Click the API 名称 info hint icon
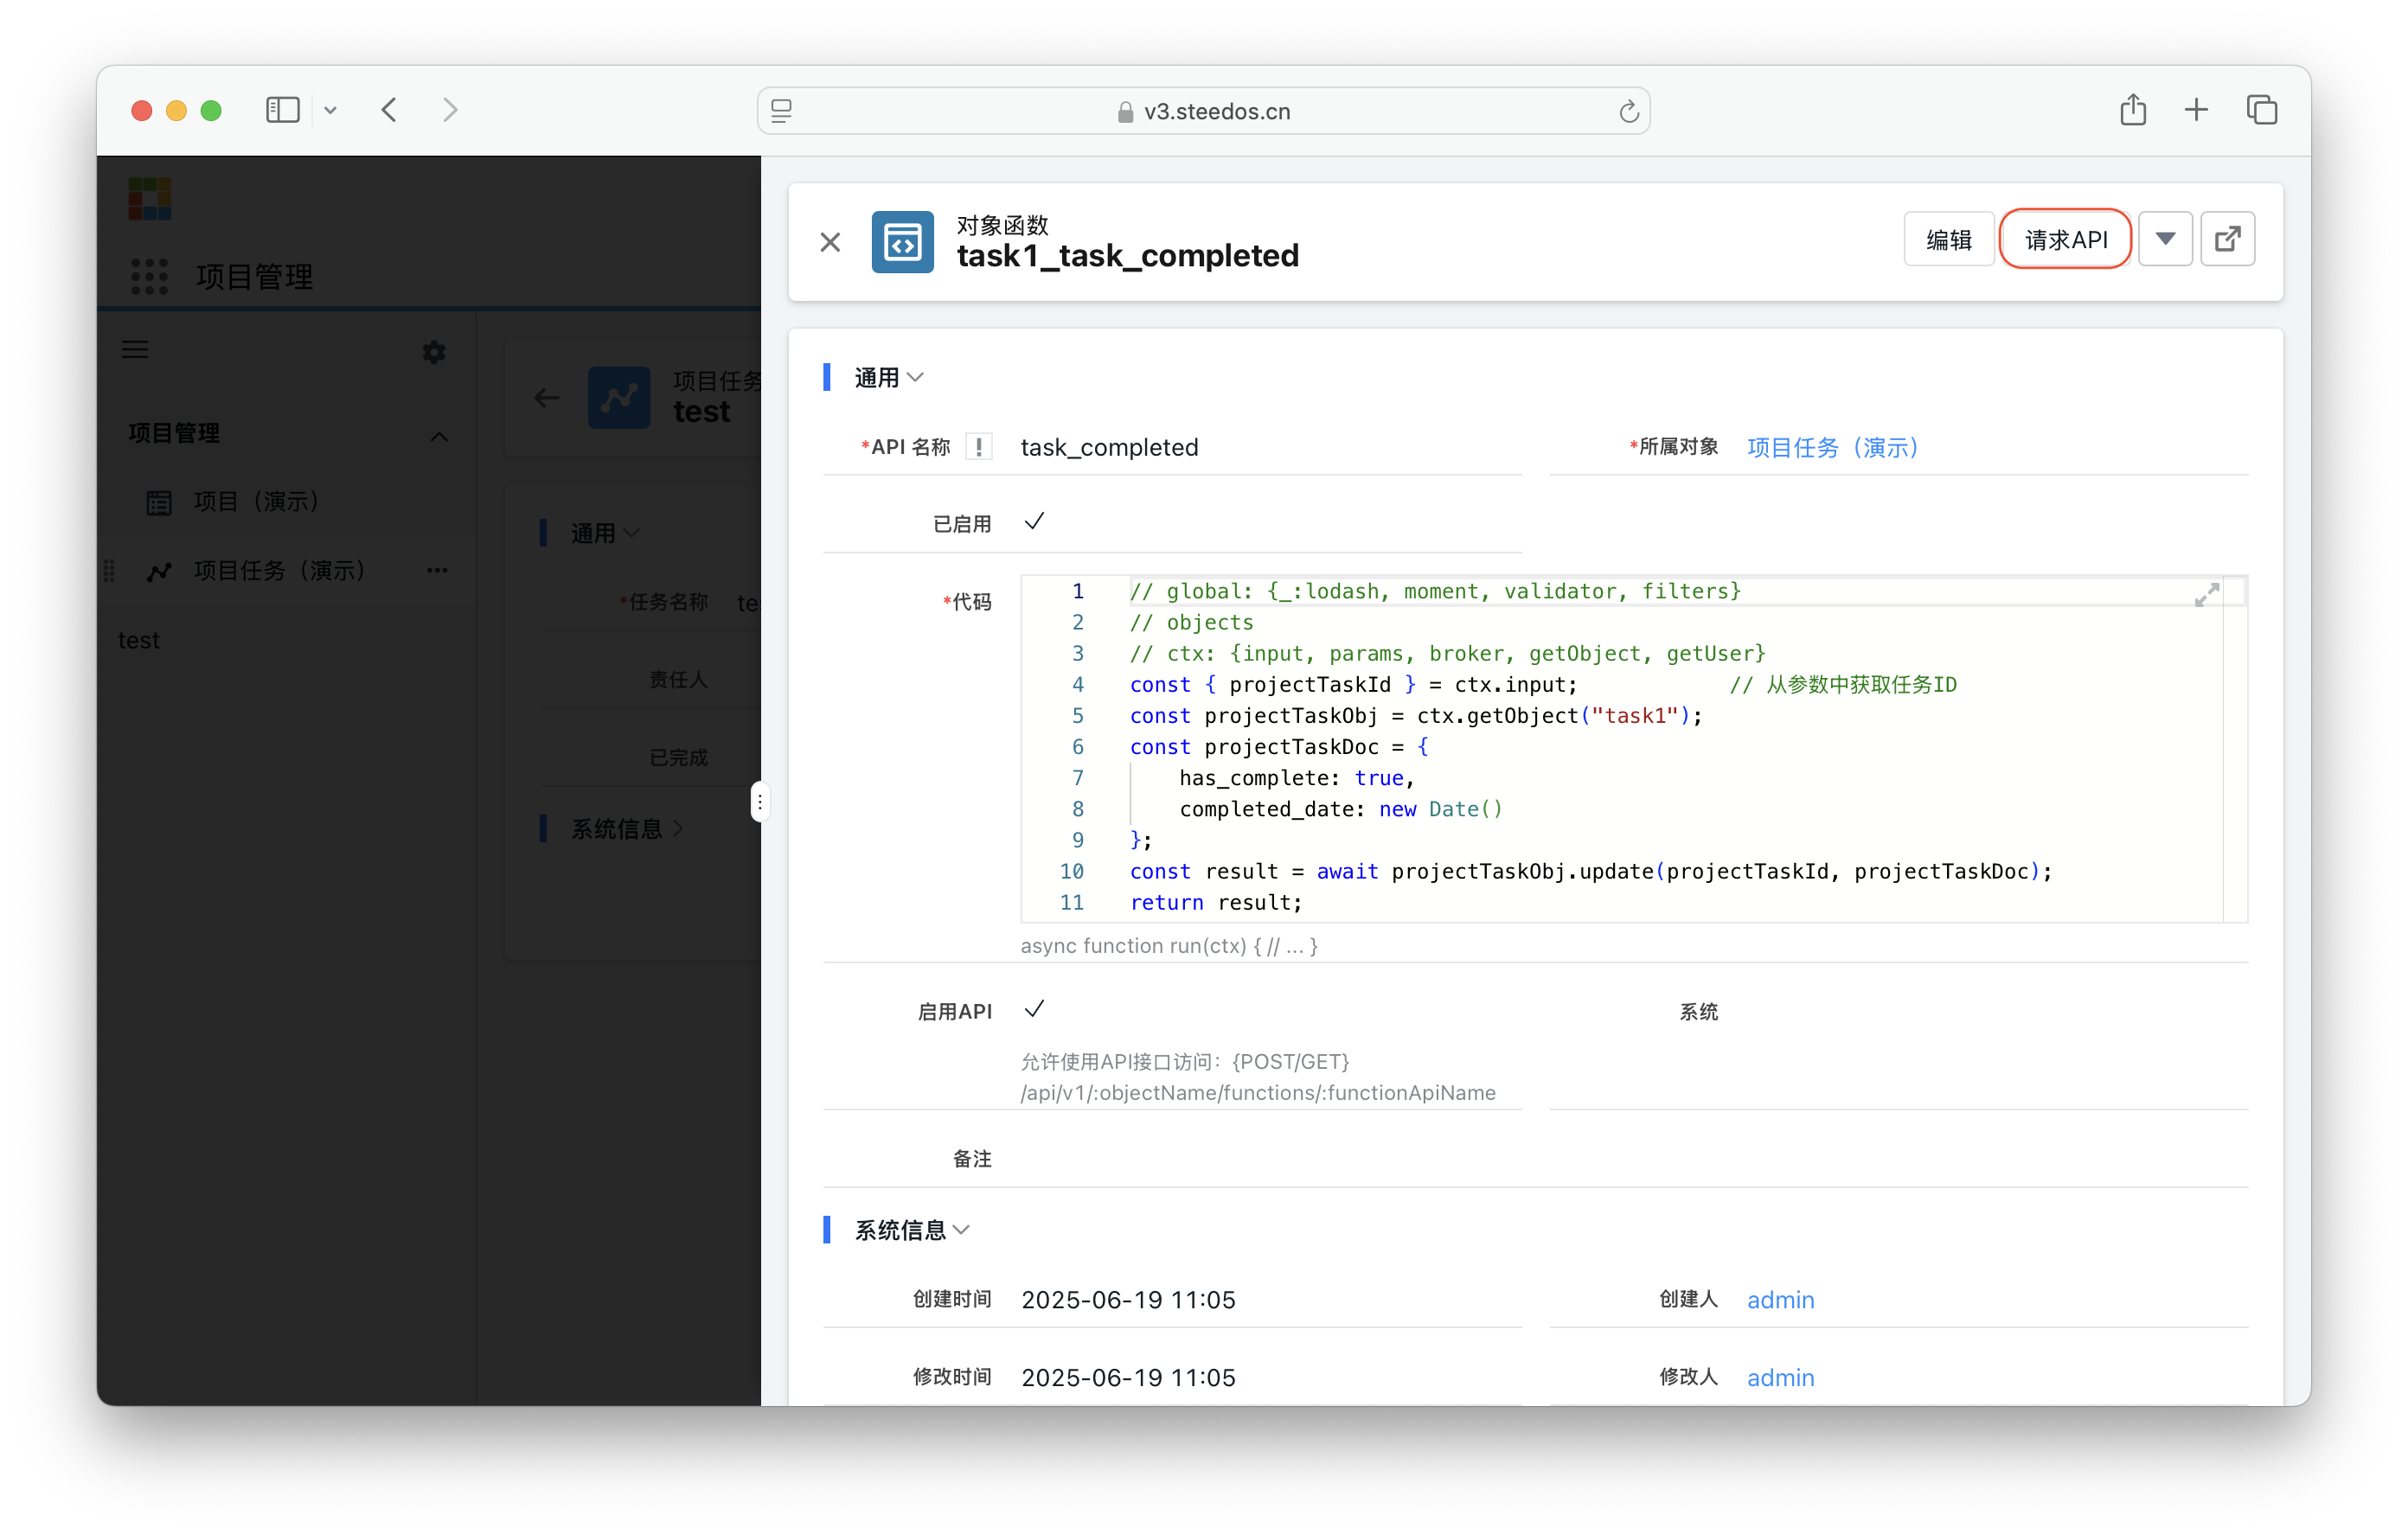Screen dimensions: 2408x1534 [979, 447]
